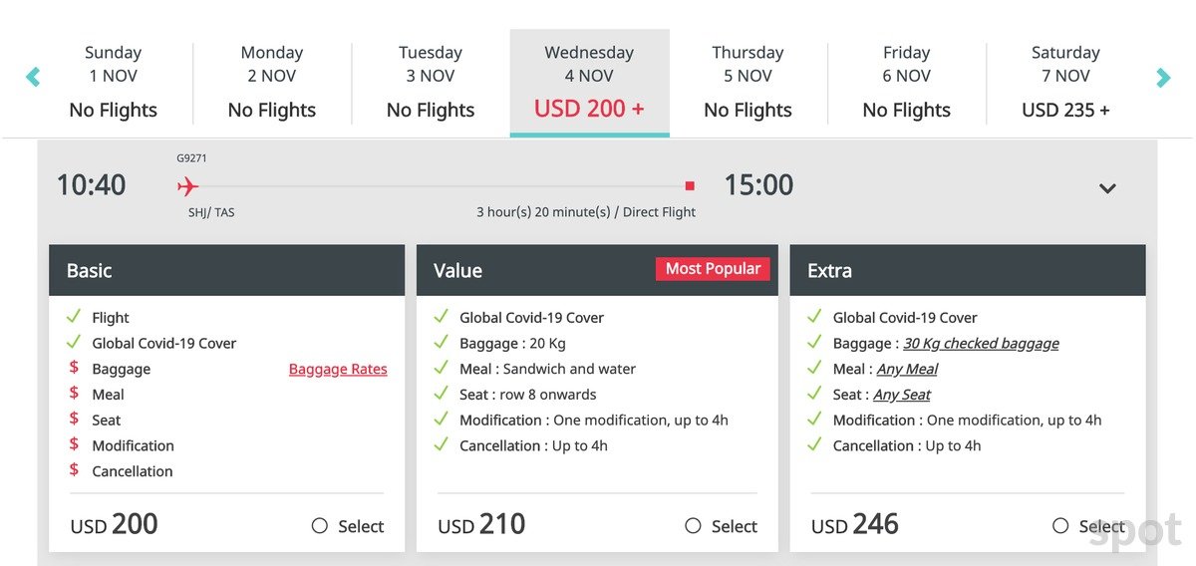Screen dimensions: 1196x566
Task: Click the red airplane departure icon
Action: (187, 186)
